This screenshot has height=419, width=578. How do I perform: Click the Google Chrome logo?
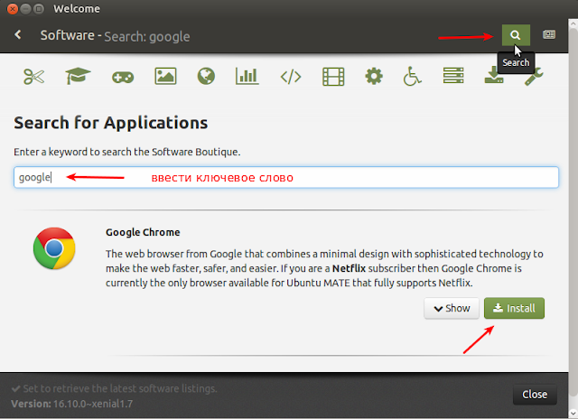click(x=54, y=248)
